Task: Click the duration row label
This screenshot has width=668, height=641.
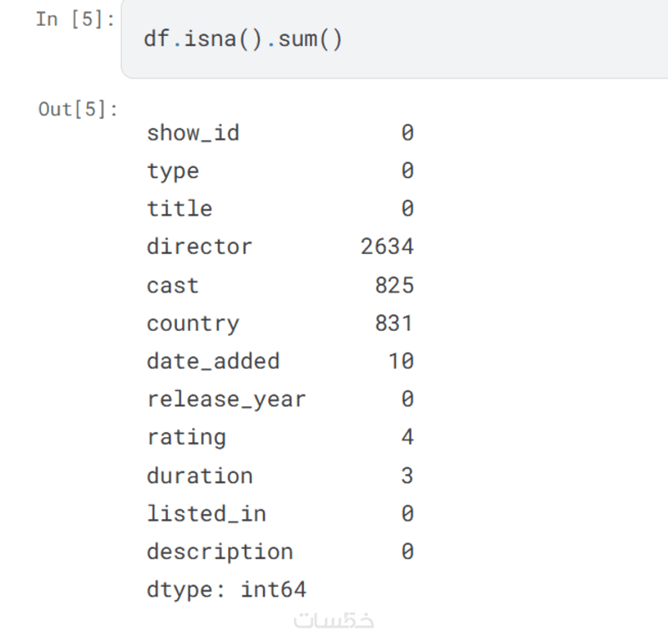Action: coord(200,476)
